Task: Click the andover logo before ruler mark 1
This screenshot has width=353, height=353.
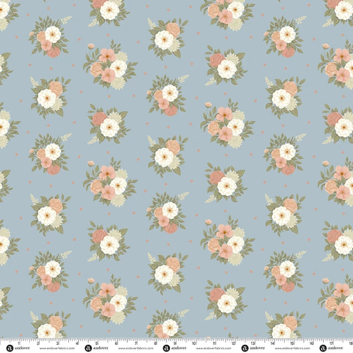Action: point(10,348)
